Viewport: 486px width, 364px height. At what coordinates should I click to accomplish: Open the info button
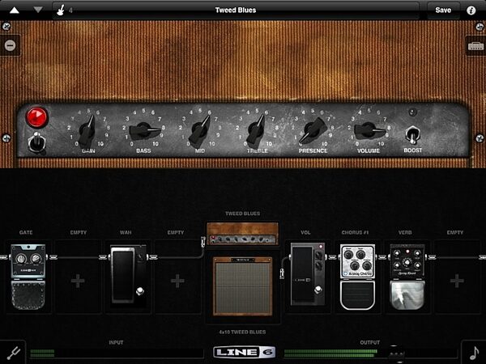click(471, 11)
